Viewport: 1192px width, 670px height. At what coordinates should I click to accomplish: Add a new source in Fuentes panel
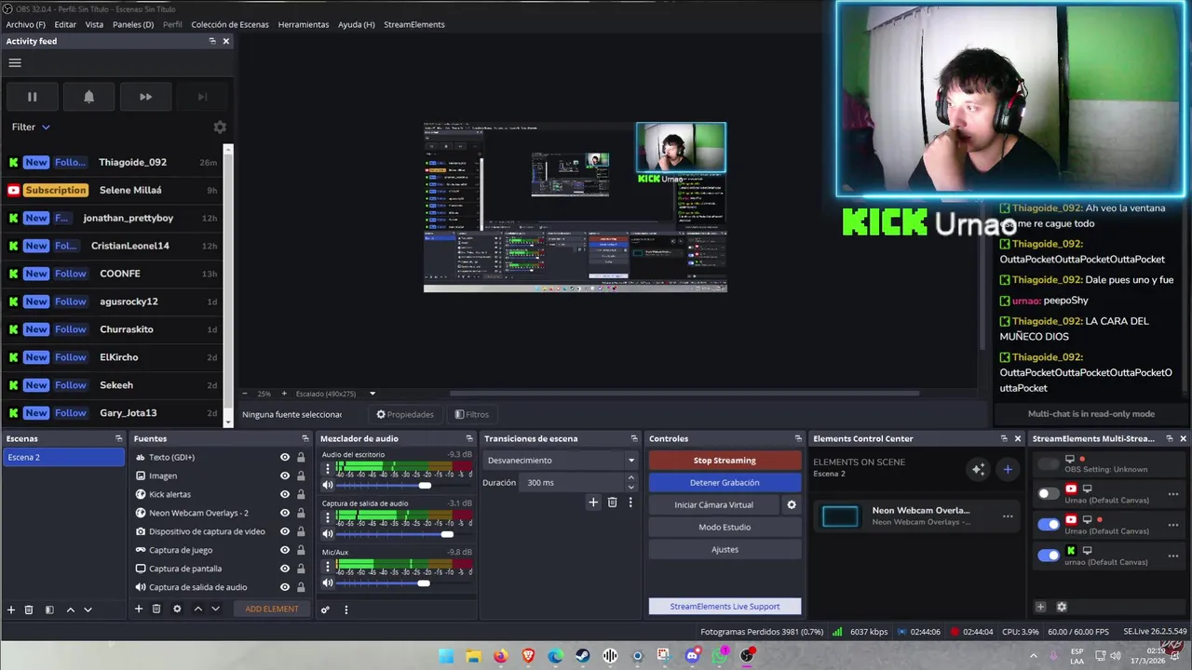(139, 609)
